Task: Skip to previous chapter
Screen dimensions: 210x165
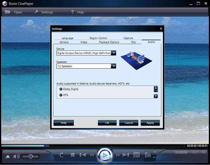Action: pos(83,155)
